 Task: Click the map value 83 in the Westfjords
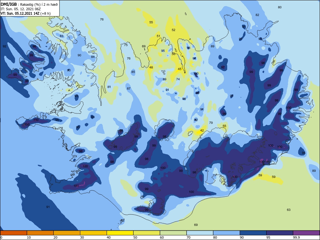click(61, 36)
